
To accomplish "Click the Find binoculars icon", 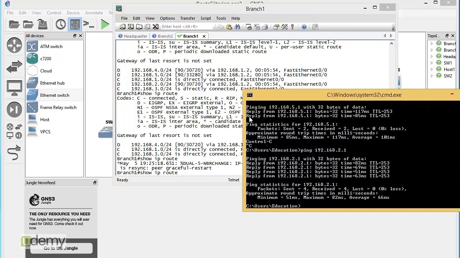I will coord(237,27).
